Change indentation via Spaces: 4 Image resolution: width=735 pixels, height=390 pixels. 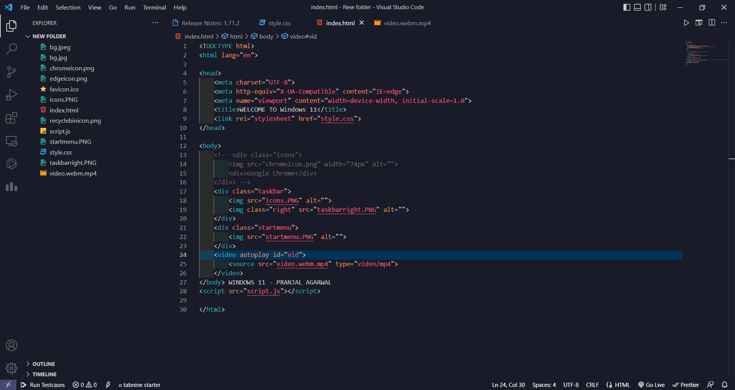tap(544, 385)
